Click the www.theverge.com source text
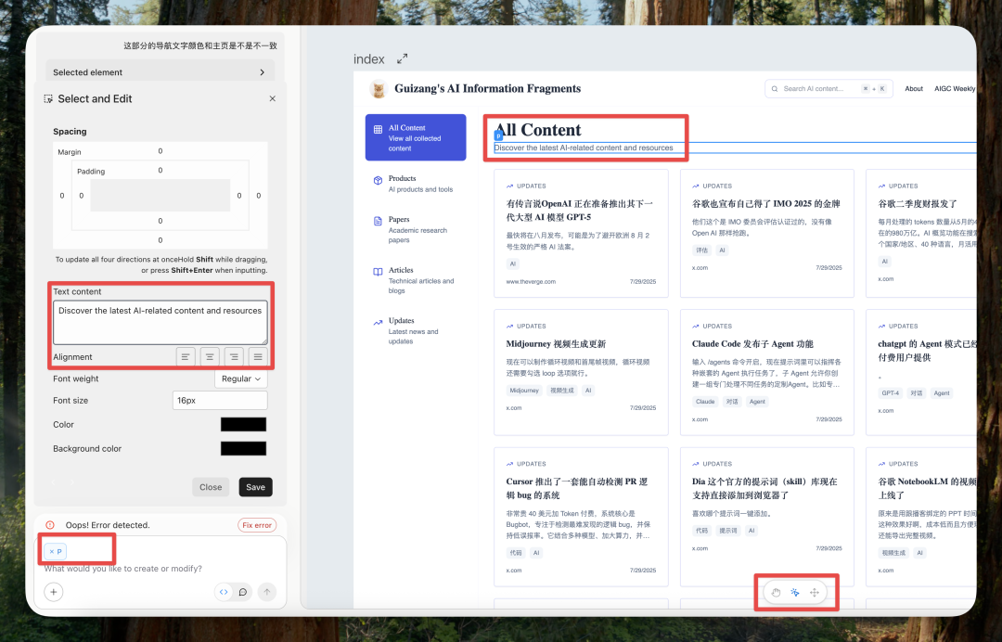 pyautogui.click(x=531, y=282)
